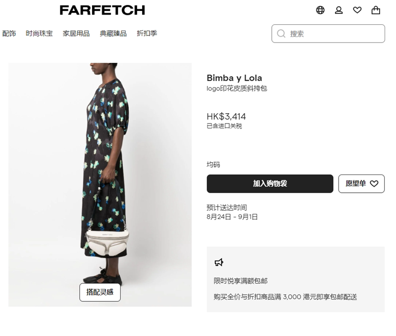The width and height of the screenshot is (396, 336).
Task: Click the heart icon on 愿望单 button
Action: pyautogui.click(x=374, y=183)
